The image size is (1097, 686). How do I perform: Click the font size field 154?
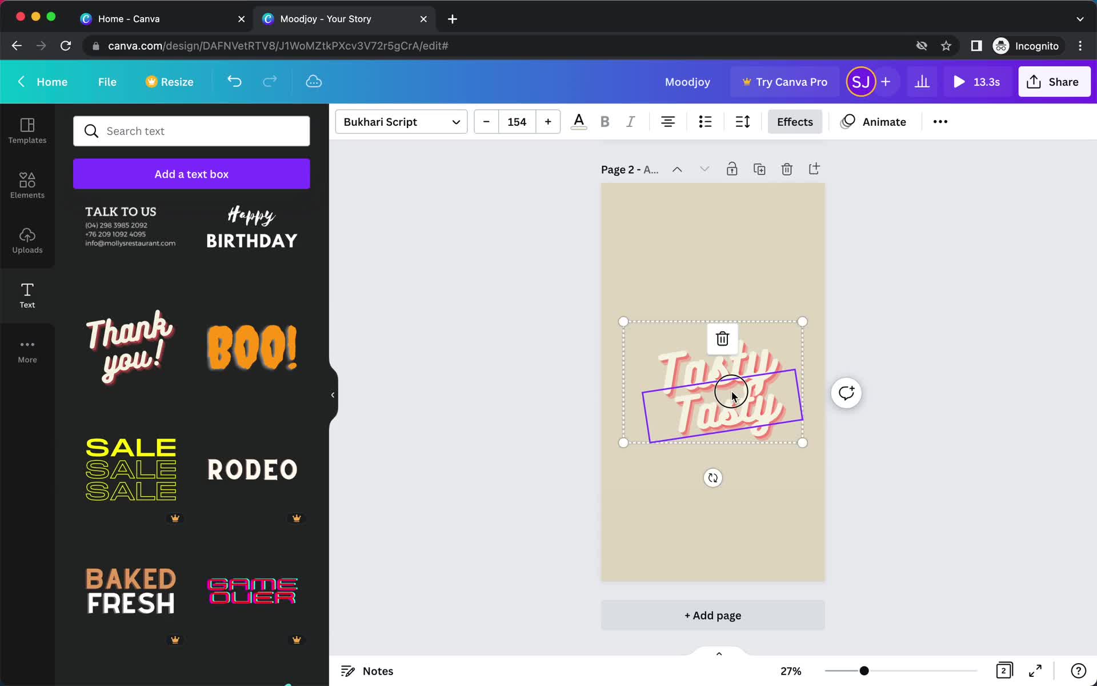point(517,122)
